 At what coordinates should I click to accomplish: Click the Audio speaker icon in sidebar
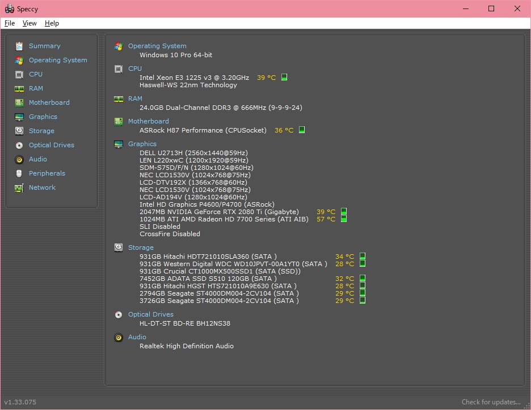coord(19,160)
